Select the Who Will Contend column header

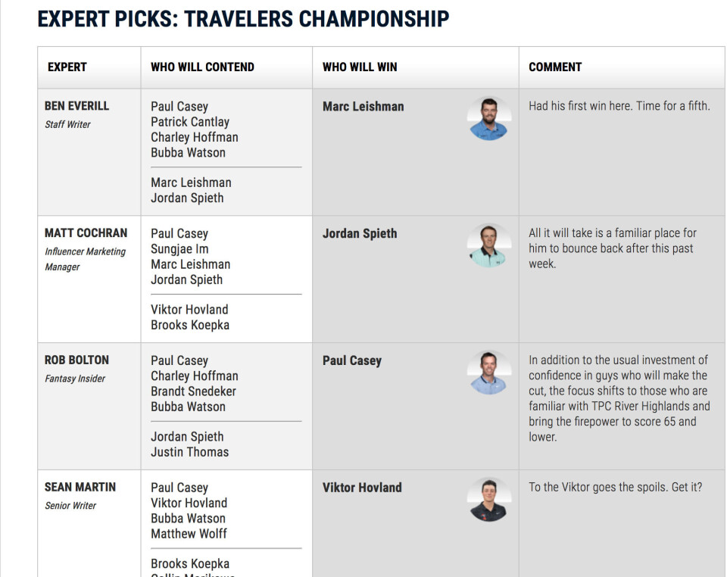pyautogui.click(x=203, y=67)
